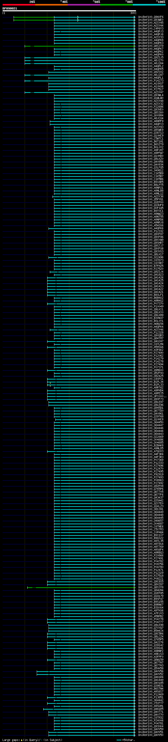Select the UniRef100_B6STN4 label
The width and height of the screenshot is (168, 742).
(x=150, y=689)
